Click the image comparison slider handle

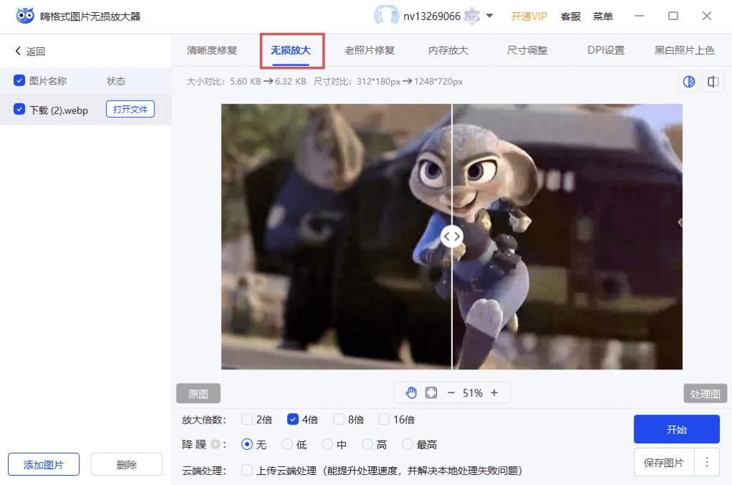point(451,236)
